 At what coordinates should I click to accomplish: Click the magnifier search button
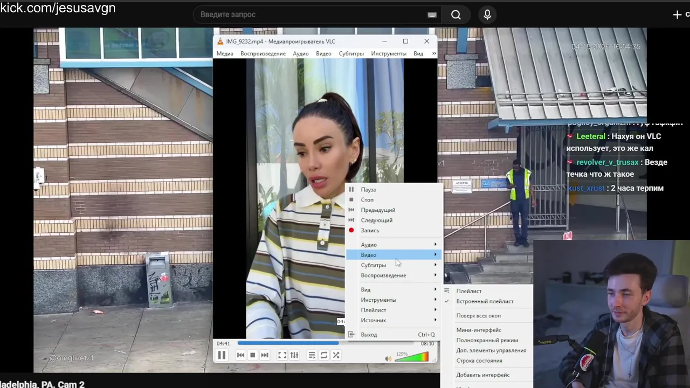(x=456, y=15)
